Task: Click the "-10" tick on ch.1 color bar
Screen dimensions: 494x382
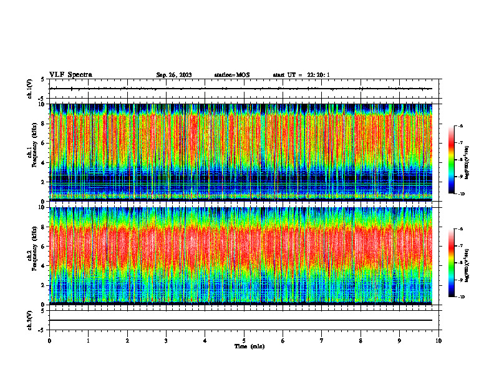Action: [461, 193]
